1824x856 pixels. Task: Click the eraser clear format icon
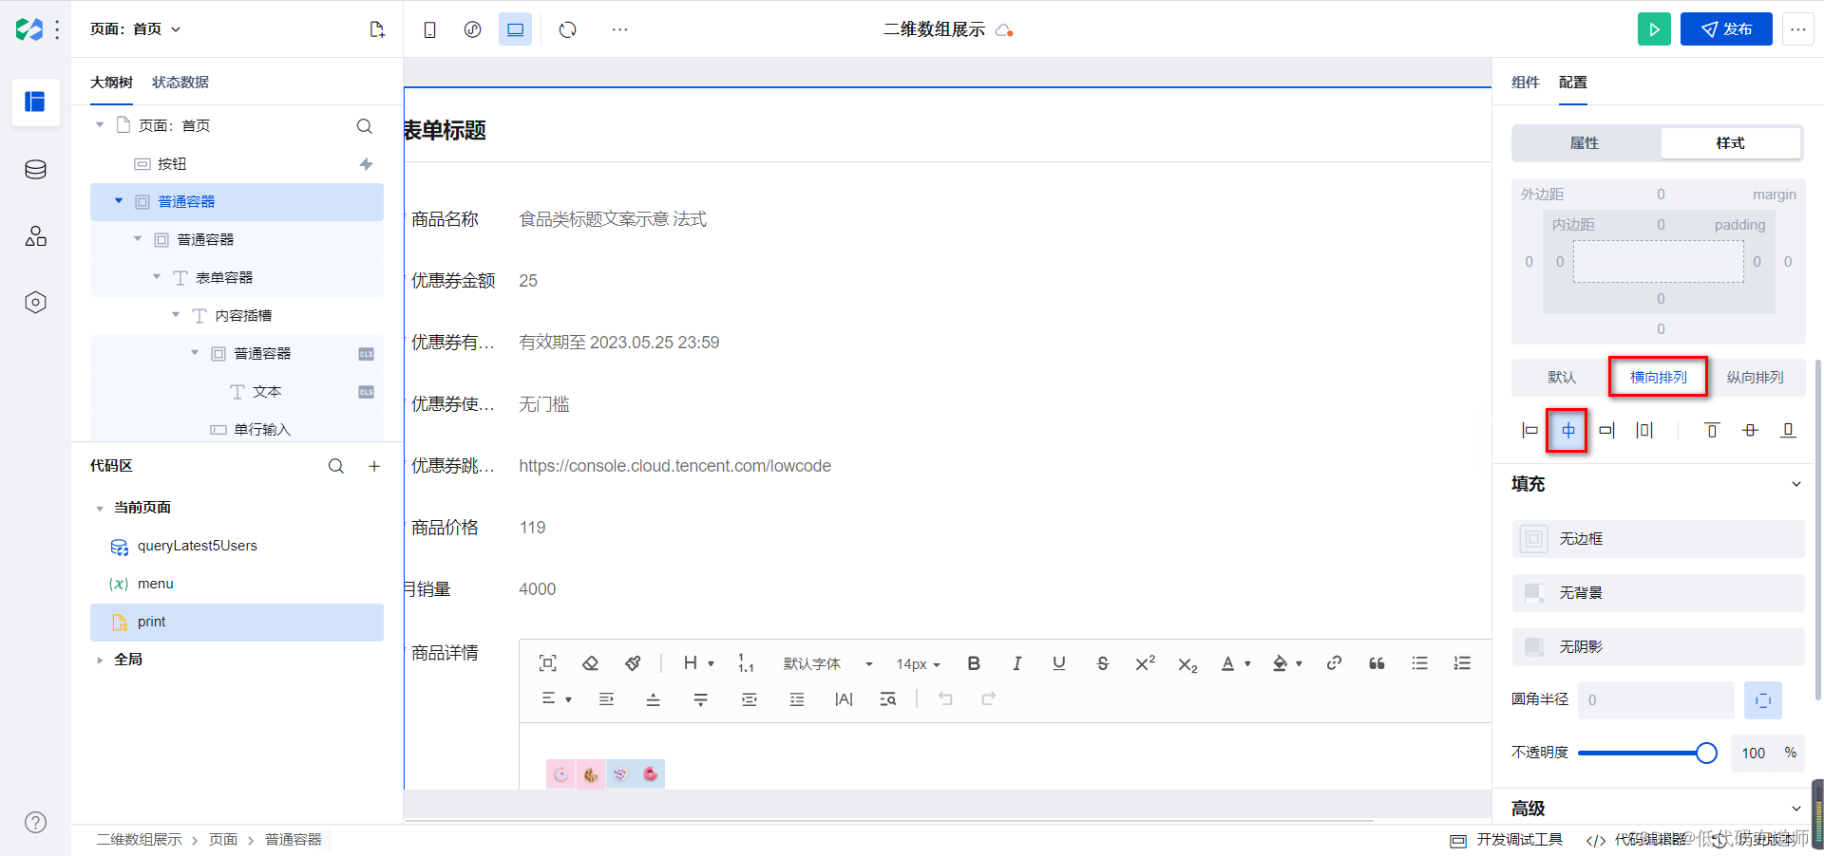tap(590, 663)
